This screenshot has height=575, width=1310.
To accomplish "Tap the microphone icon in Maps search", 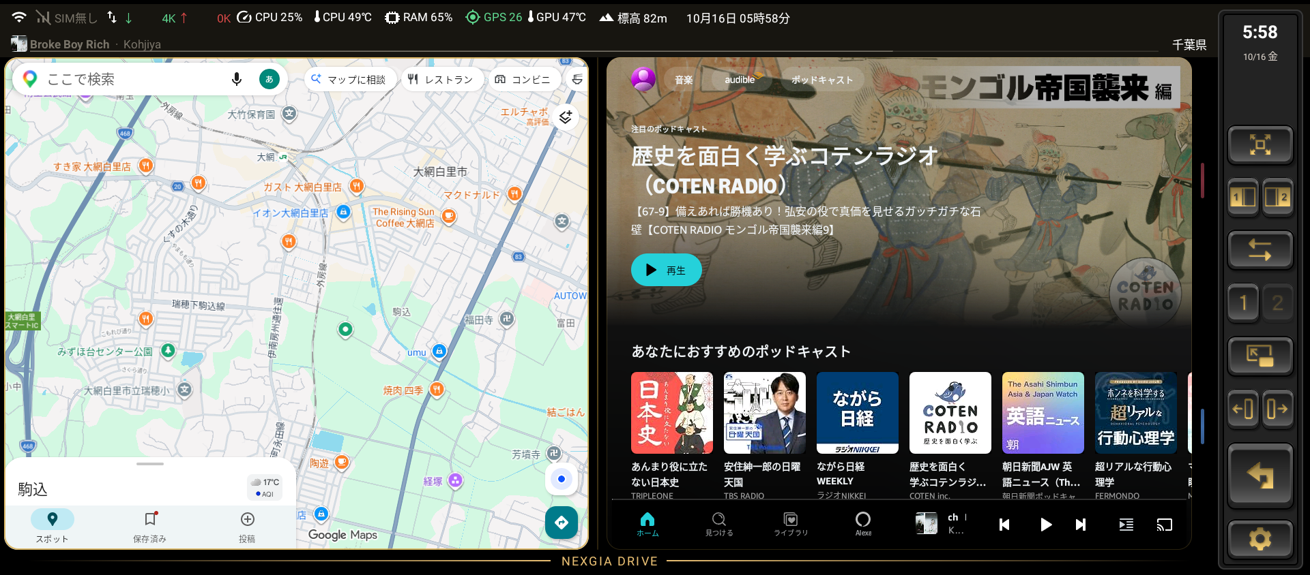I will click(237, 79).
